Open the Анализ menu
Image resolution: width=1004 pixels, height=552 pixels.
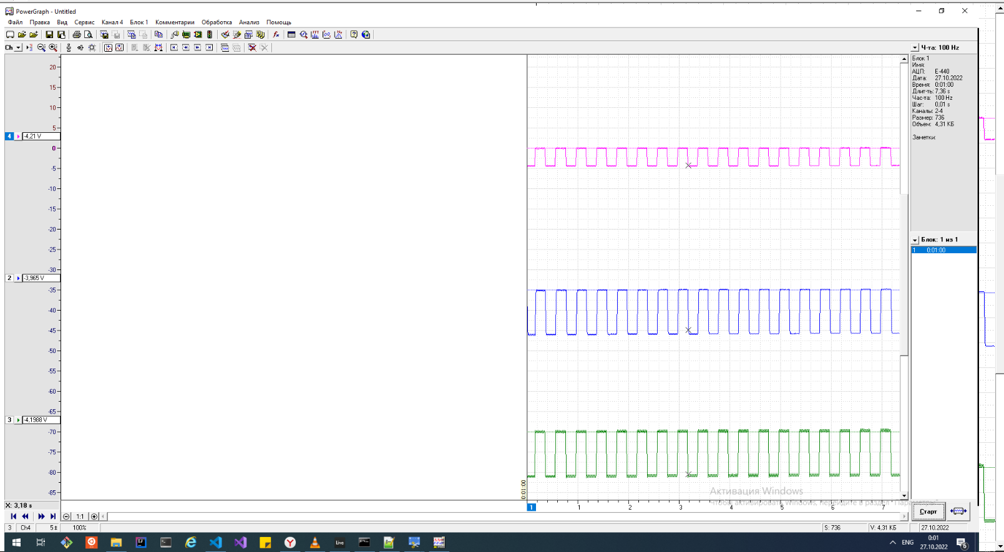(249, 22)
